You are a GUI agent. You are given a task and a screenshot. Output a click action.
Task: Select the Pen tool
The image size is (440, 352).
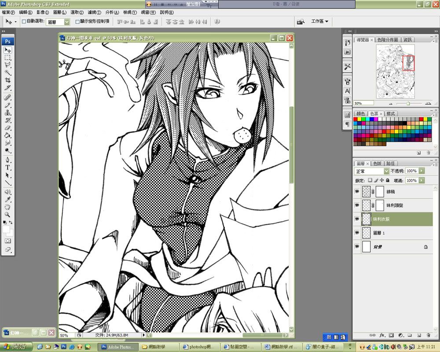point(7,160)
